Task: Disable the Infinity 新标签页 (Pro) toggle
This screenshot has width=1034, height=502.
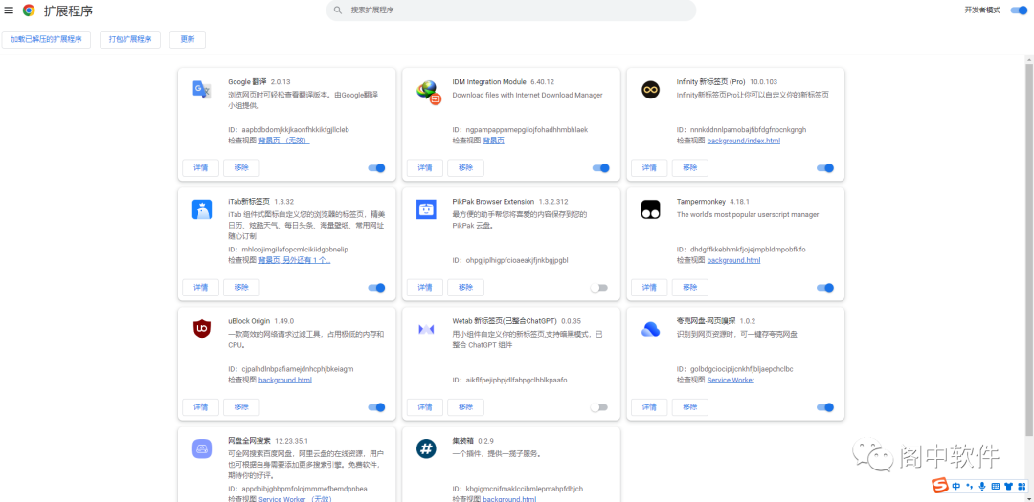Action: [825, 168]
